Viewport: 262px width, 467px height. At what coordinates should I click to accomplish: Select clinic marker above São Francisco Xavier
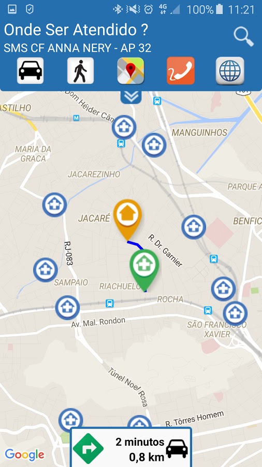click(x=235, y=313)
